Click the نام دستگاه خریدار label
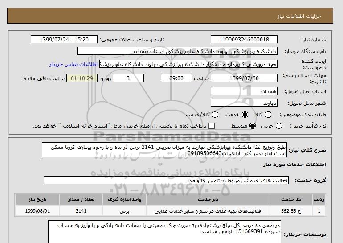Screen dimensions: 343x243 pyautogui.click(x=305, y=51)
